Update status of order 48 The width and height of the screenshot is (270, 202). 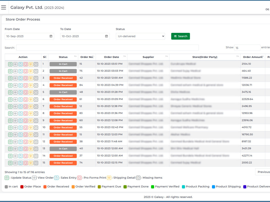10,92
